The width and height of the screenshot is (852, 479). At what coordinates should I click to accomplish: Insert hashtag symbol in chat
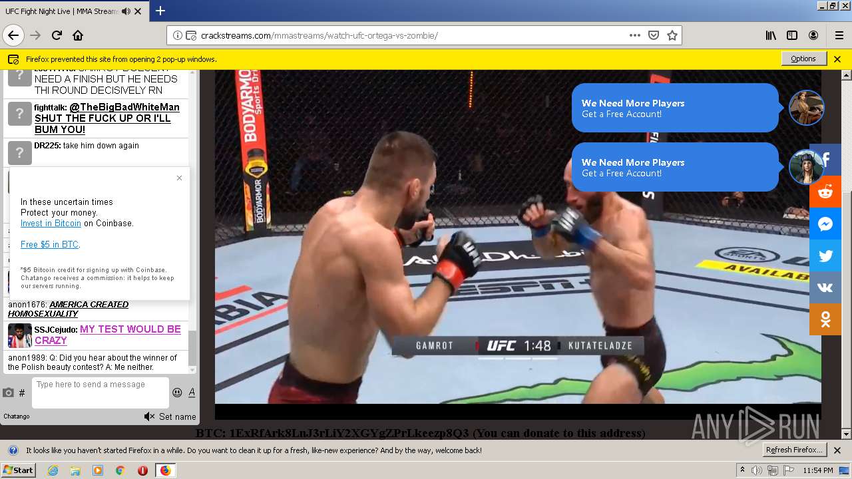pos(22,393)
